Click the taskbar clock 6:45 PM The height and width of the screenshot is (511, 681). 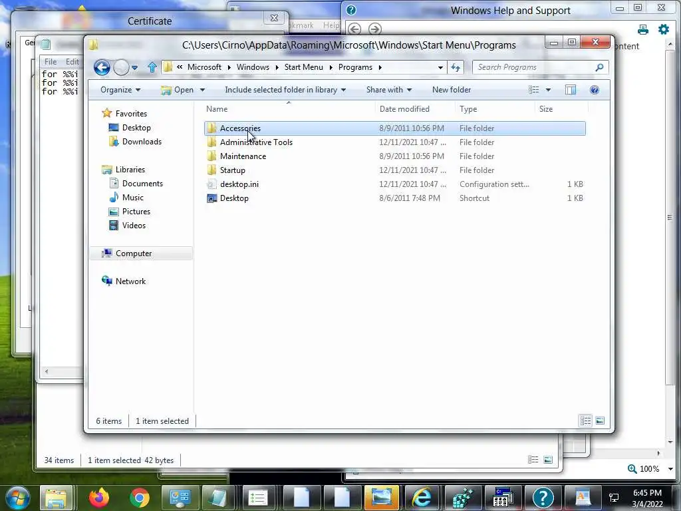(x=647, y=493)
